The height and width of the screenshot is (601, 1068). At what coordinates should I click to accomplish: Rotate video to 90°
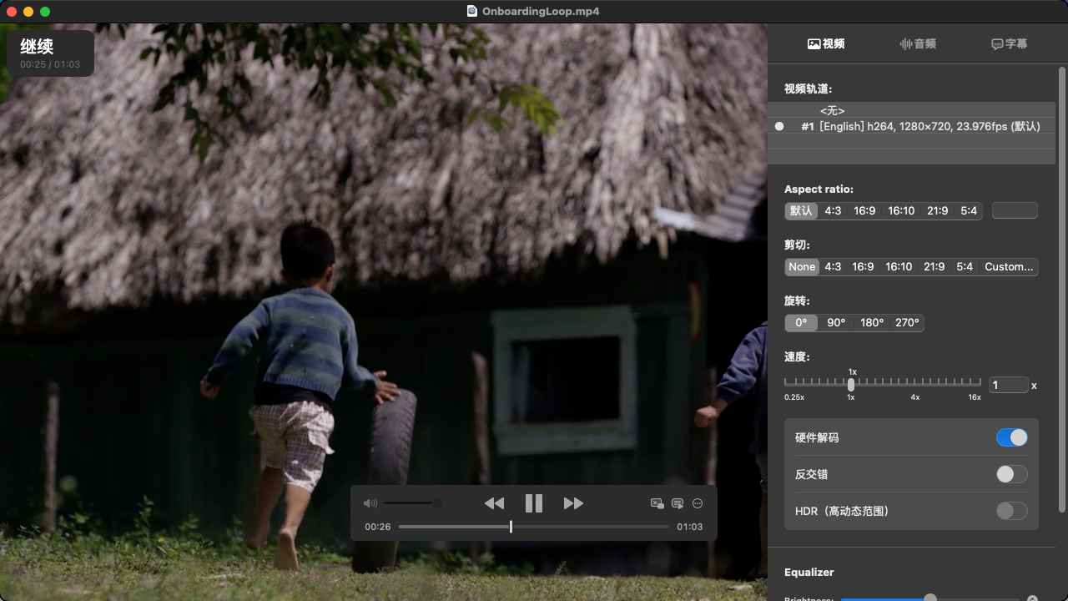(836, 322)
